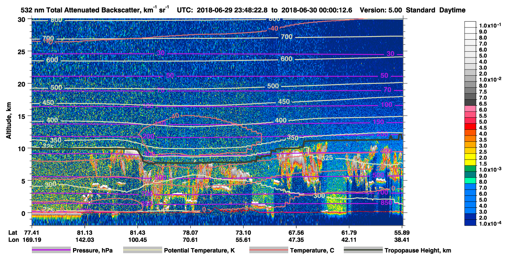This screenshot has height=259, width=505.
Task: Click longitude value '55.61'
Action: pyautogui.click(x=244, y=240)
